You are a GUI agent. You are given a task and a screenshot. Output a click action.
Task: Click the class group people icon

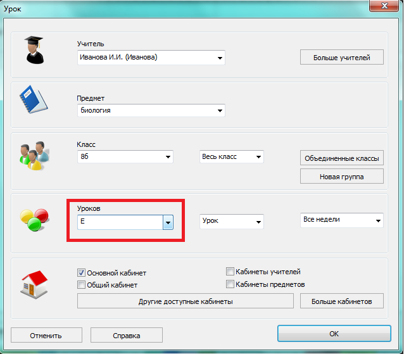point(31,155)
